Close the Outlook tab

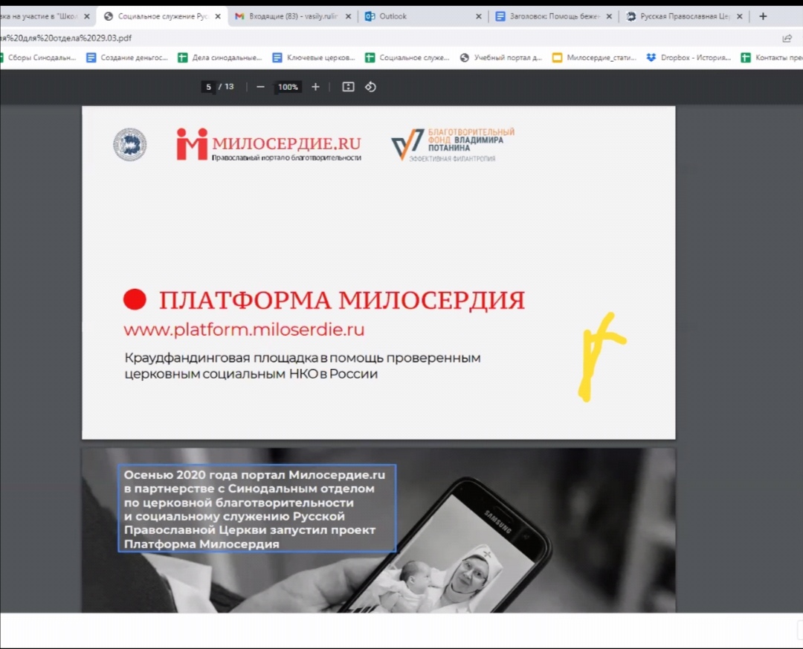479,16
